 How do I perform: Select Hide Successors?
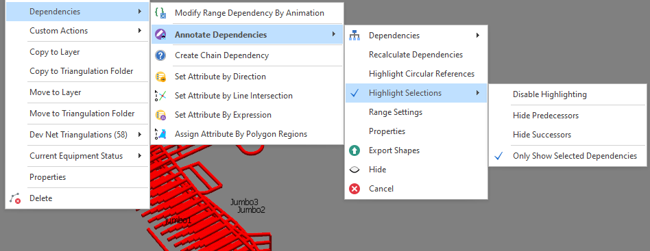(x=568, y=135)
